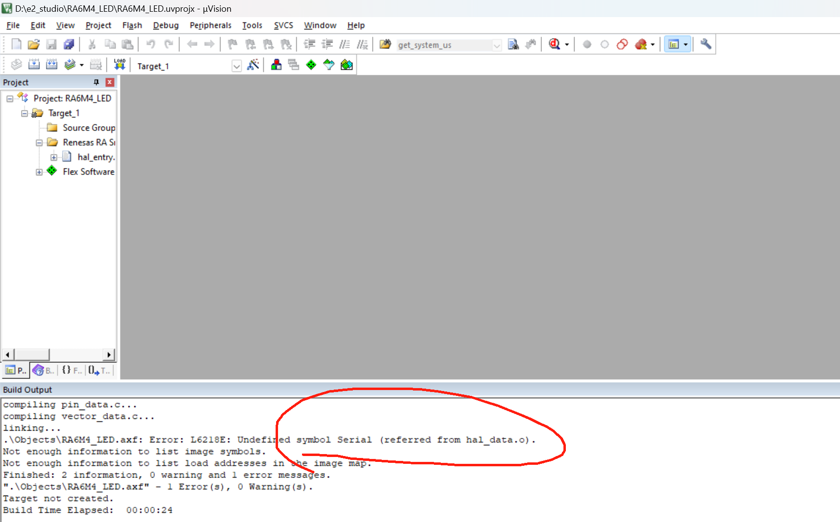The image size is (840, 522).
Task: Switch to the Books tab
Action: 43,370
